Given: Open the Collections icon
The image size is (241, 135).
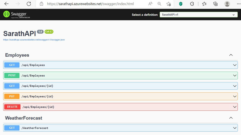Looking at the screenshot, I should click(x=215, y=4).
